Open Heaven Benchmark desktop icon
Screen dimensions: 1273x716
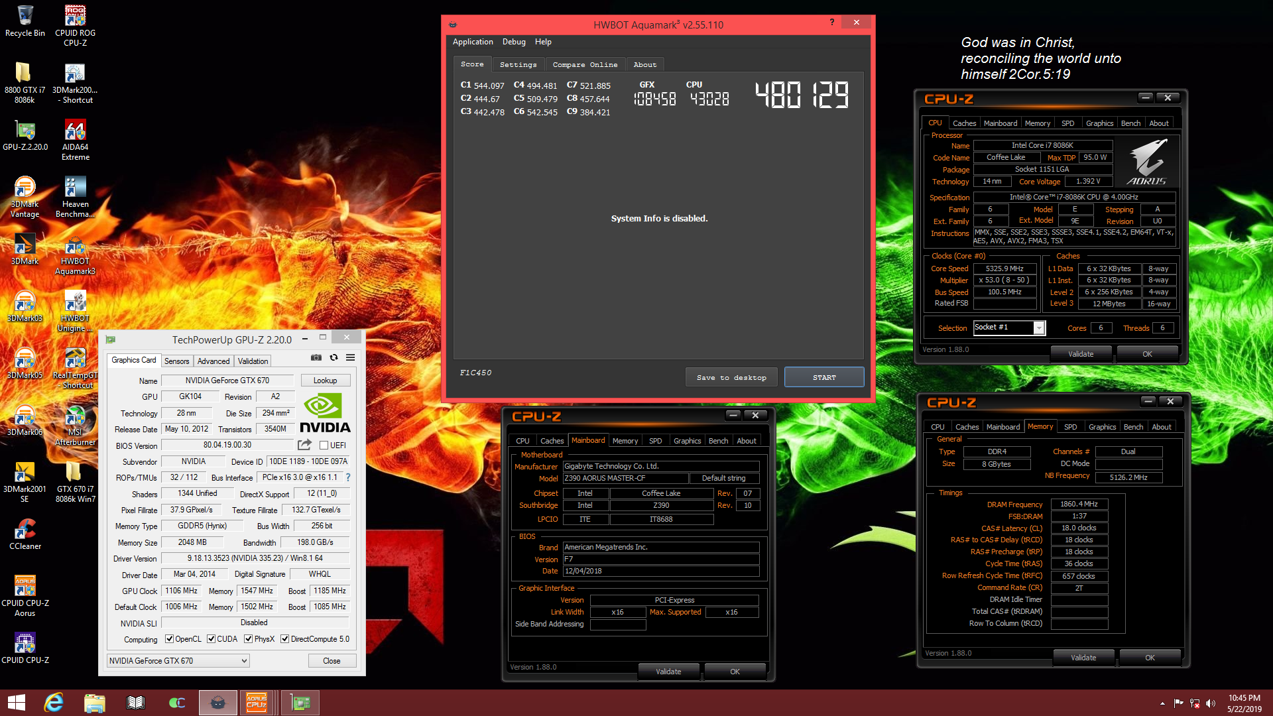(x=75, y=197)
